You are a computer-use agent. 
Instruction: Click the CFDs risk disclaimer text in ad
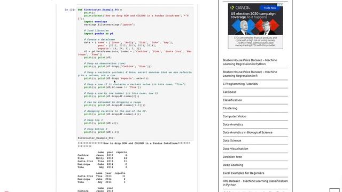255,42
